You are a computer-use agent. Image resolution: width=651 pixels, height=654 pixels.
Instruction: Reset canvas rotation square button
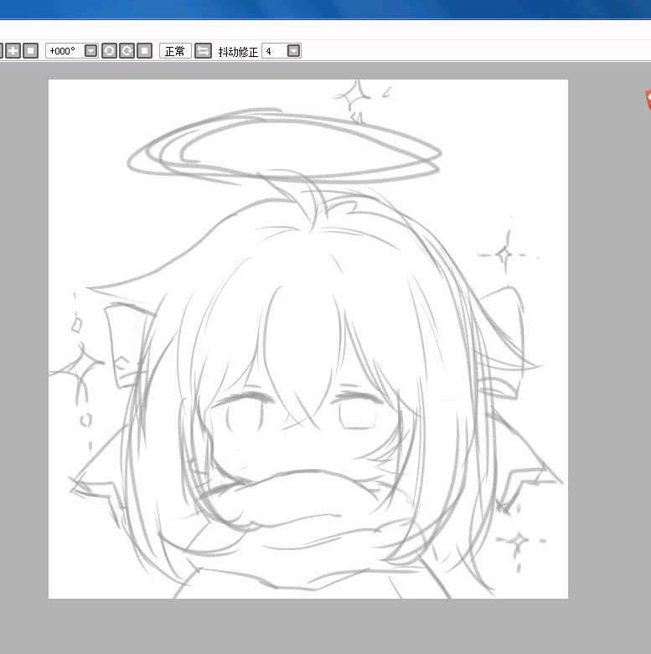144,51
